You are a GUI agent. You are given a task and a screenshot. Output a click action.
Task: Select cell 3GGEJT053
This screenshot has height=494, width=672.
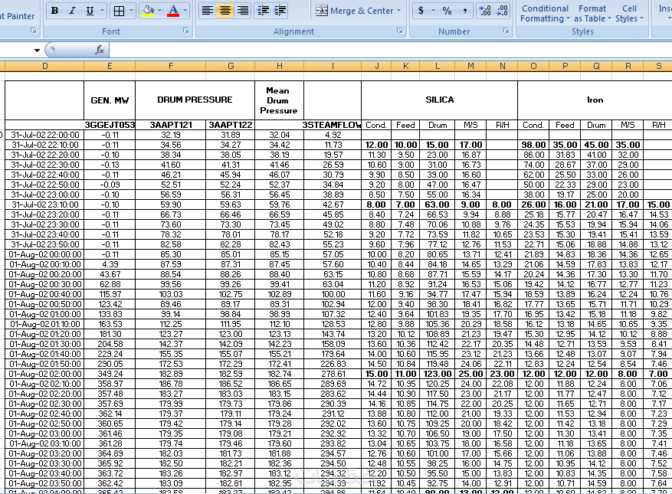pyautogui.click(x=110, y=125)
